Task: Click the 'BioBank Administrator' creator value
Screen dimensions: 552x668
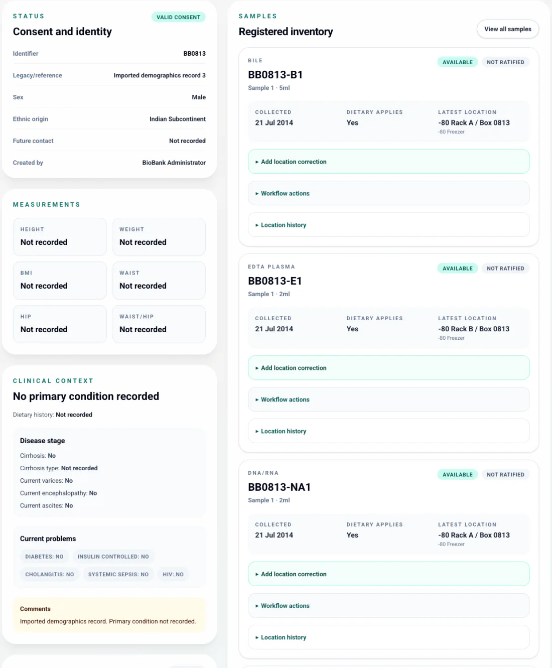Action: pos(174,163)
